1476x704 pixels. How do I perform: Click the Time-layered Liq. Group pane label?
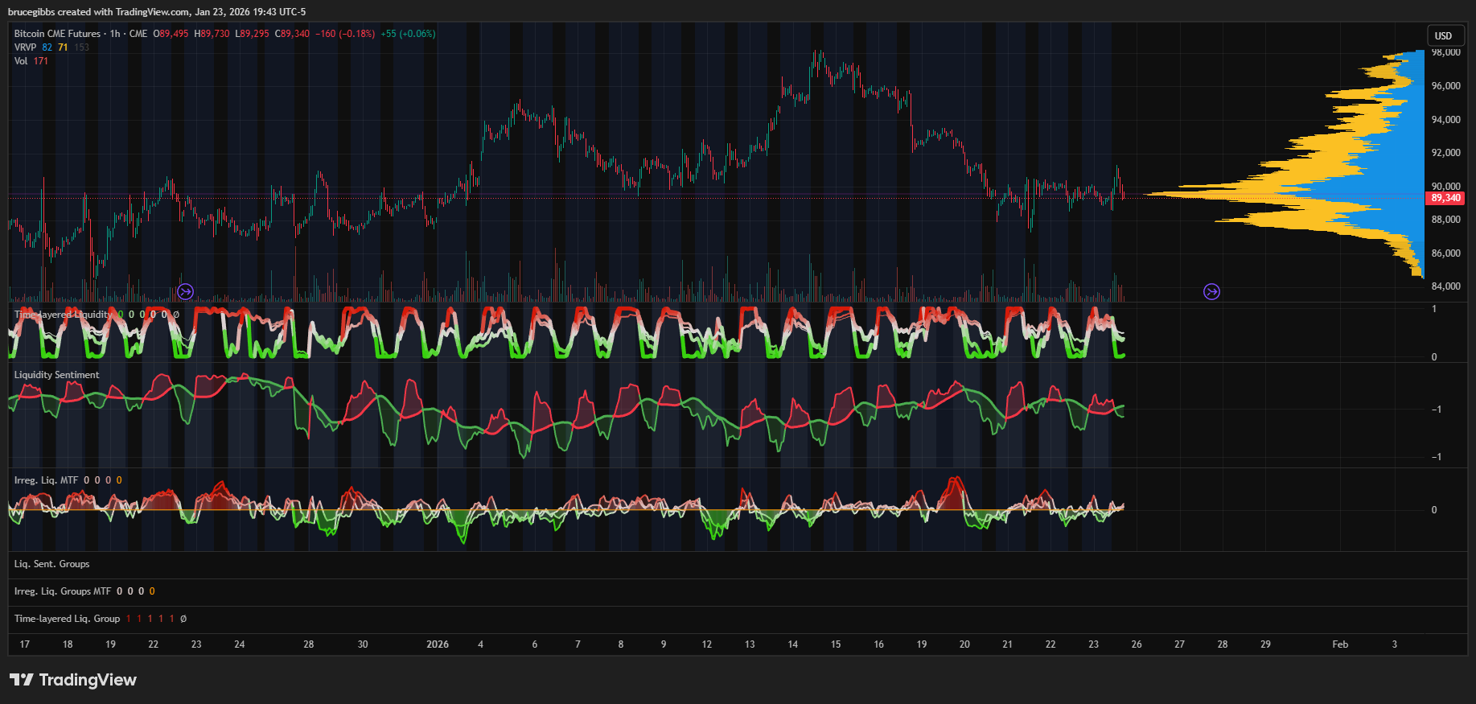click(67, 619)
